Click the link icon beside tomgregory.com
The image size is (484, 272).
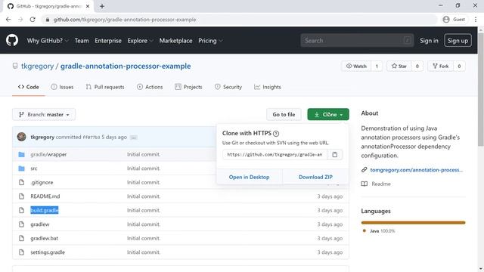(365, 169)
